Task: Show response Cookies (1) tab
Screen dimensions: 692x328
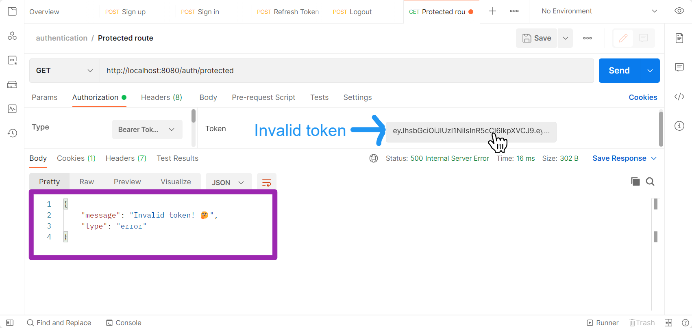Action: [76, 158]
